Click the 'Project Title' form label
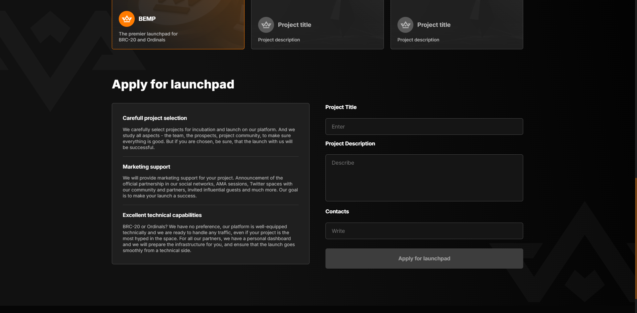The image size is (637, 313). [x=341, y=107]
